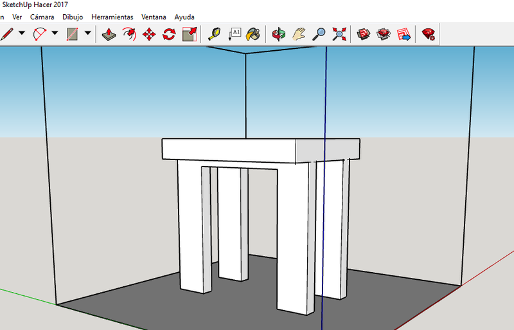Select the table top front face
The image size is (514, 330).
point(229,150)
